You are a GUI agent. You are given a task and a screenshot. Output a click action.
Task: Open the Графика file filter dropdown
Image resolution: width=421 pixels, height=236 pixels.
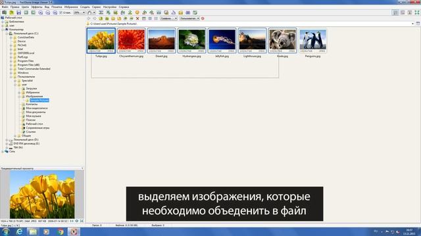click(176, 18)
